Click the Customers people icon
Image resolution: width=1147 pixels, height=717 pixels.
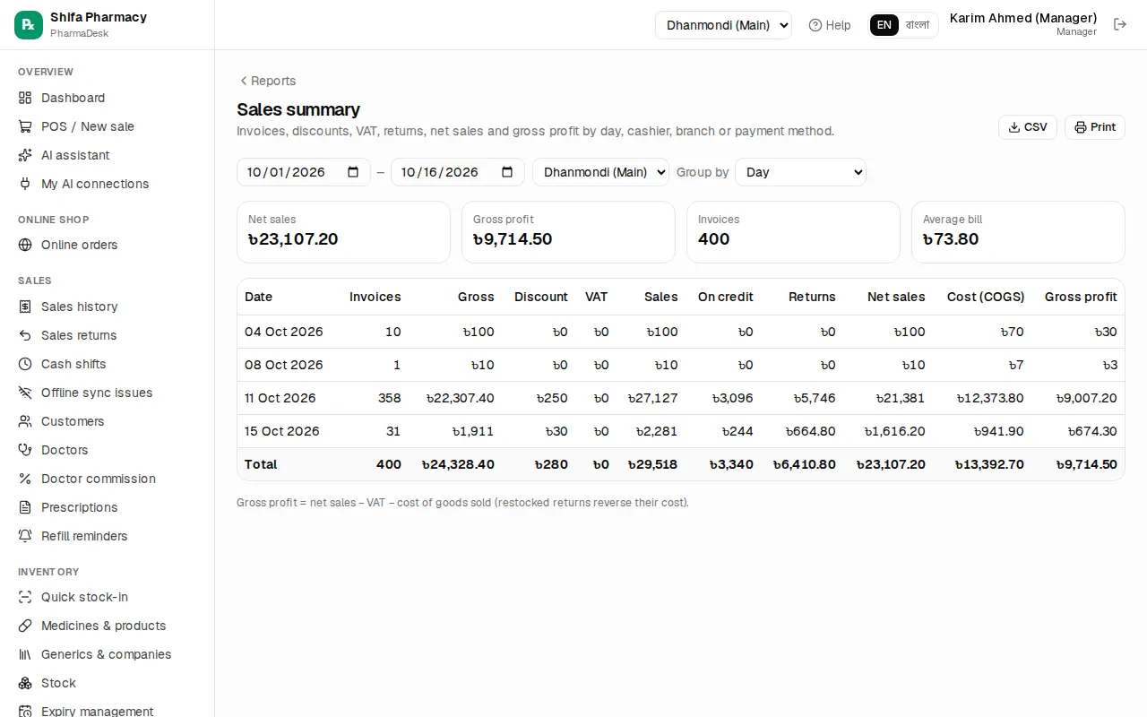tap(25, 421)
